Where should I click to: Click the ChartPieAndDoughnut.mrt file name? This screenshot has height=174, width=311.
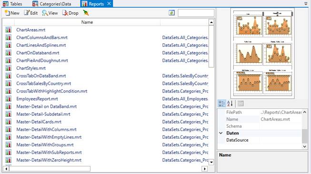pos(42,61)
